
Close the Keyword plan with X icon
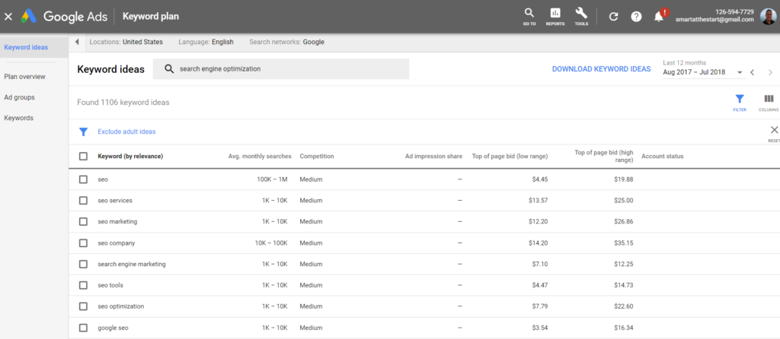click(8, 17)
